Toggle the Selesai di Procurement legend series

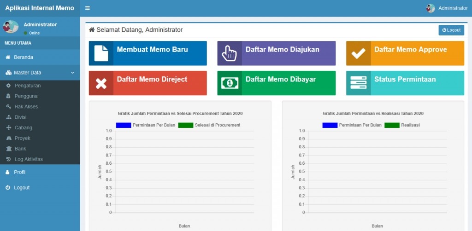click(x=209, y=125)
